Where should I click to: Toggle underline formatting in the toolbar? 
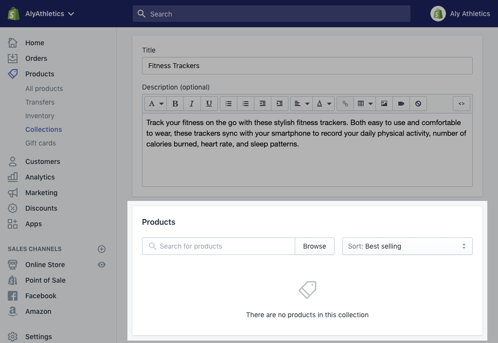point(209,104)
